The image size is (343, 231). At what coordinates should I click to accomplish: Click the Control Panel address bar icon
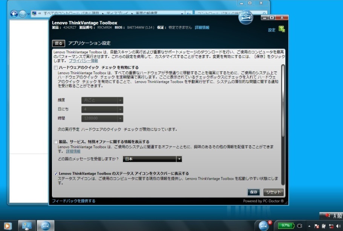pyautogui.click(x=34, y=14)
